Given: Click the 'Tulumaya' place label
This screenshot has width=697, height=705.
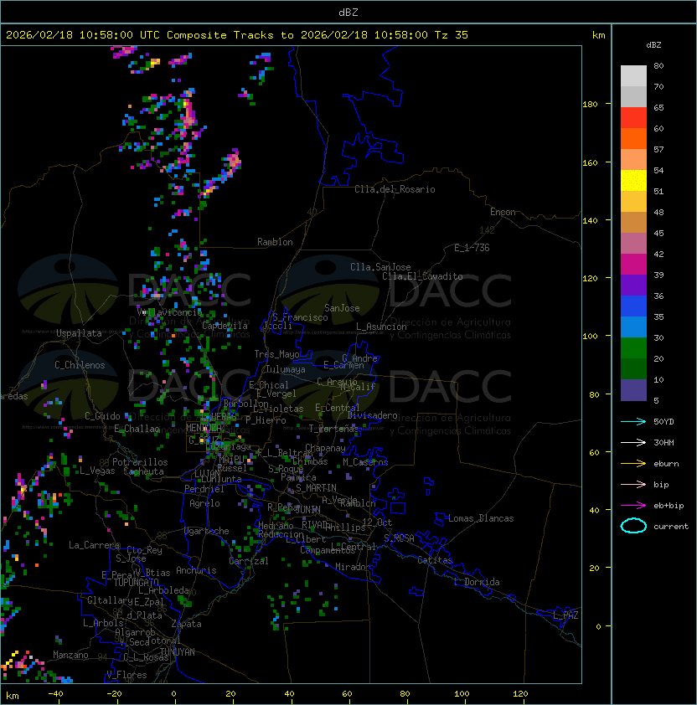Looking at the screenshot, I should (286, 369).
